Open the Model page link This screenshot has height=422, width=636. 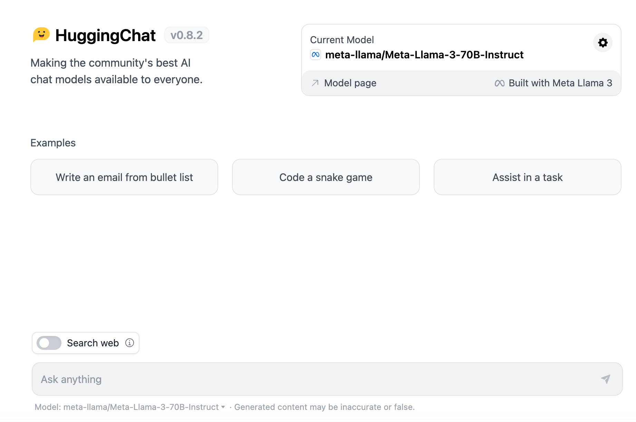click(x=344, y=83)
